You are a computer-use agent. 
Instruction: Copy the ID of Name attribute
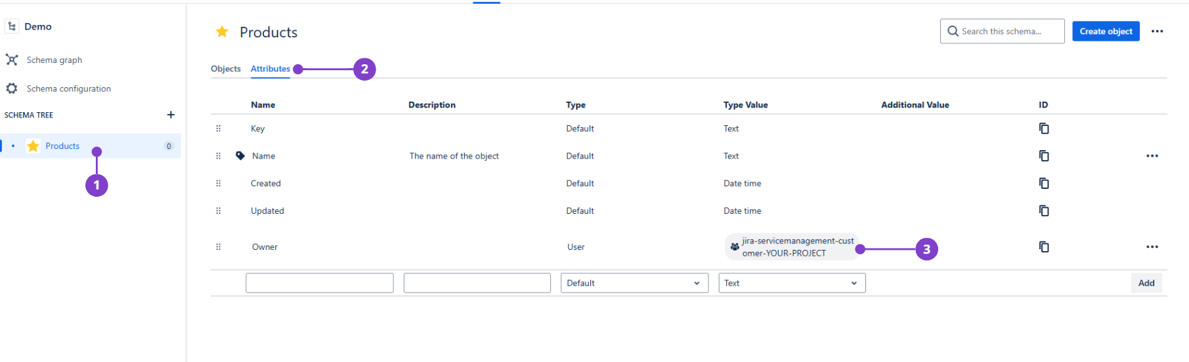pos(1044,156)
